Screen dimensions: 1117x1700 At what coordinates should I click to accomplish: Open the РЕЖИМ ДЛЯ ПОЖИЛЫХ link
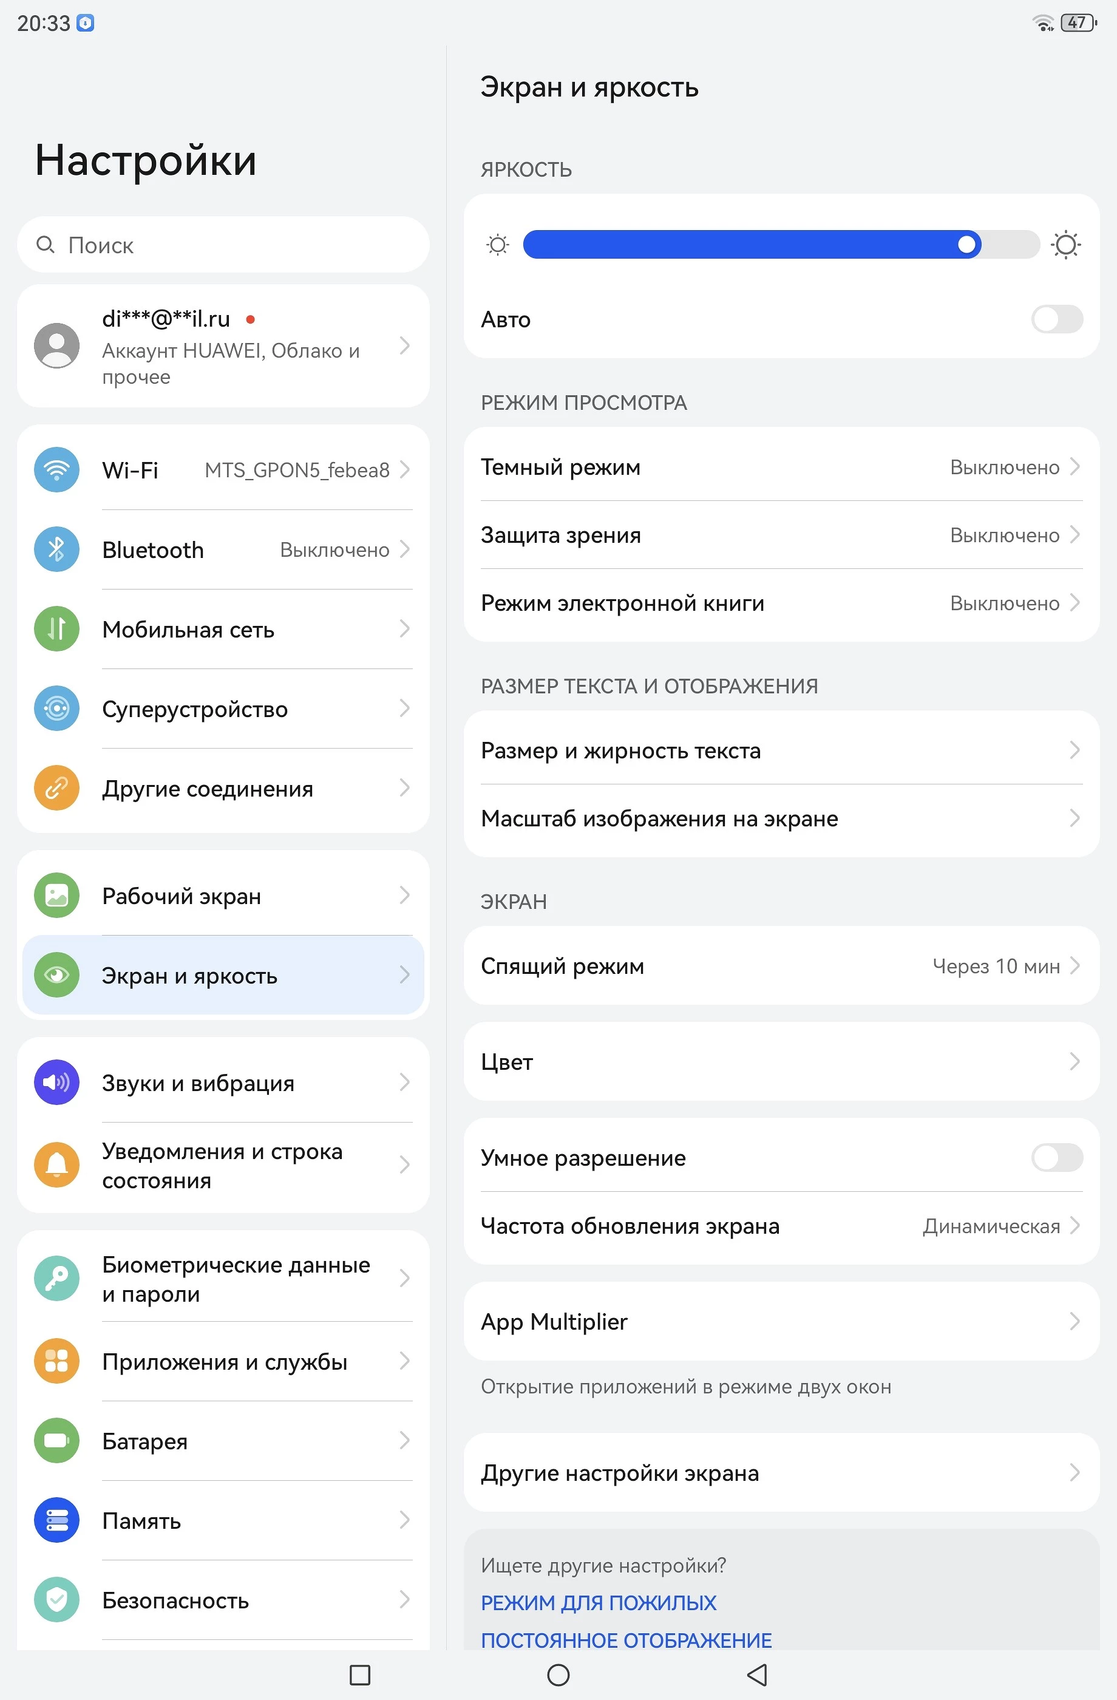coord(599,1603)
